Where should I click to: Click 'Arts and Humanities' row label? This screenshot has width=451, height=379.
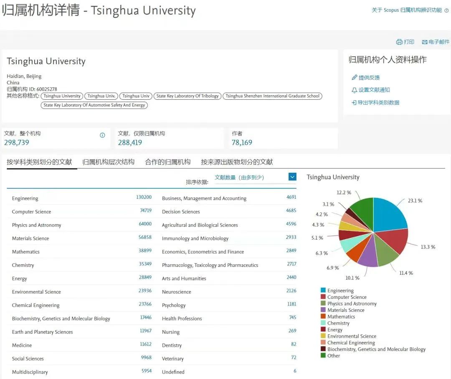coord(184,278)
